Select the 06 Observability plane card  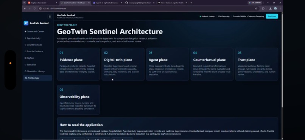pos(78,100)
